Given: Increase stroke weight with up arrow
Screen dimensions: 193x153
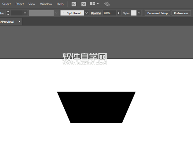Looking at the screenshot, I should point(8,12).
